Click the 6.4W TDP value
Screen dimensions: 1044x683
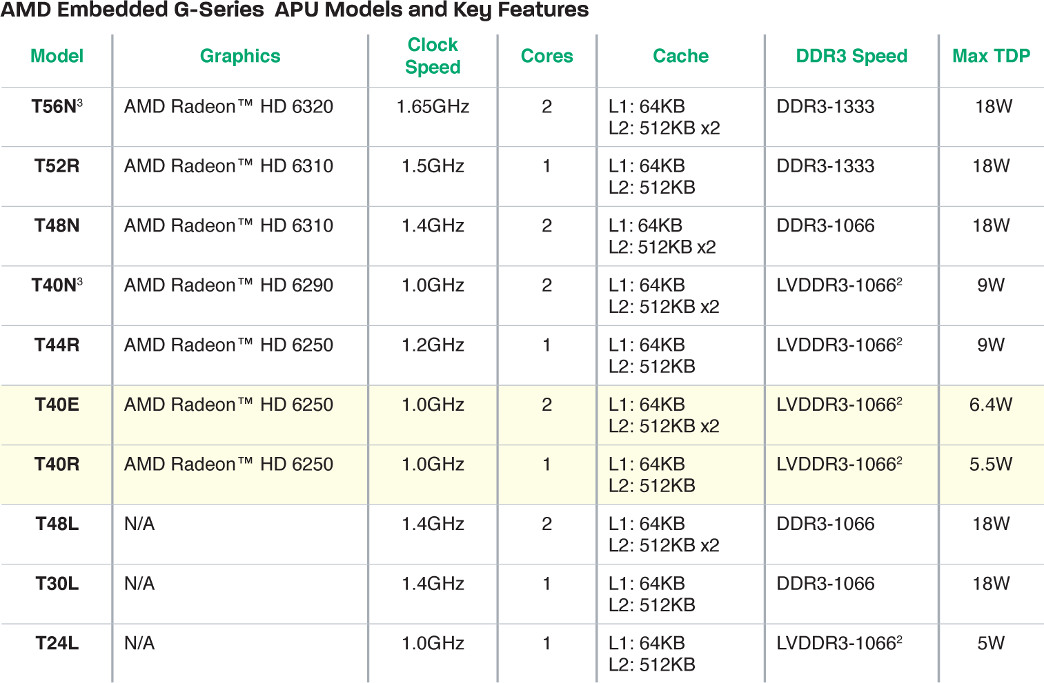click(x=991, y=405)
